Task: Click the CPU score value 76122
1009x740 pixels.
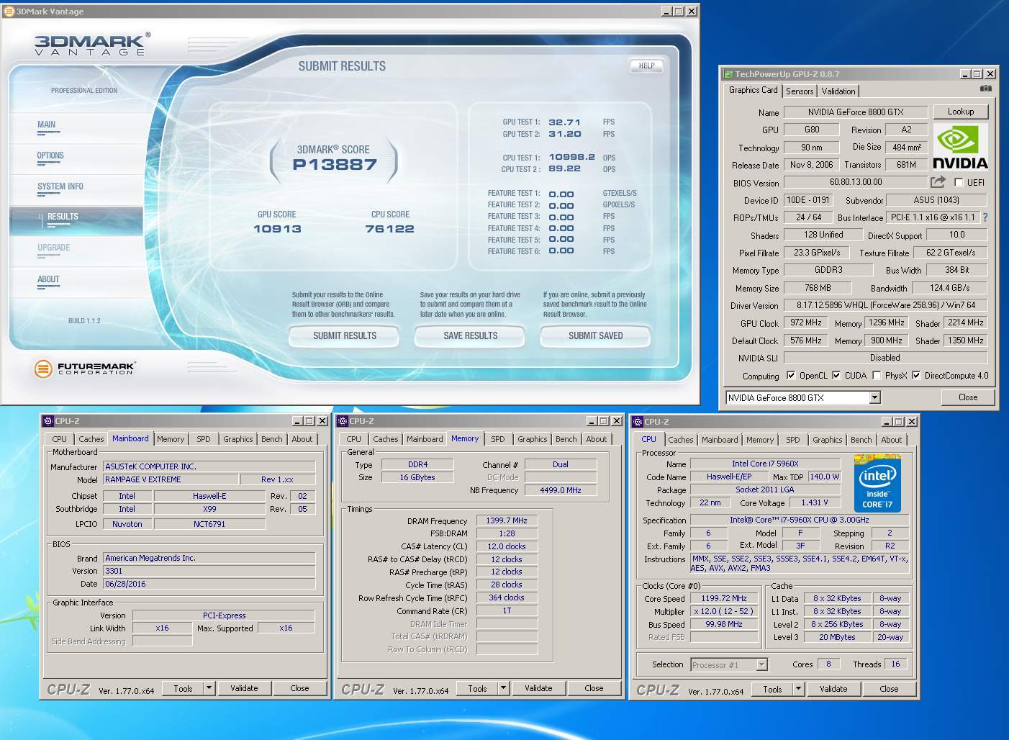Action: point(389,229)
